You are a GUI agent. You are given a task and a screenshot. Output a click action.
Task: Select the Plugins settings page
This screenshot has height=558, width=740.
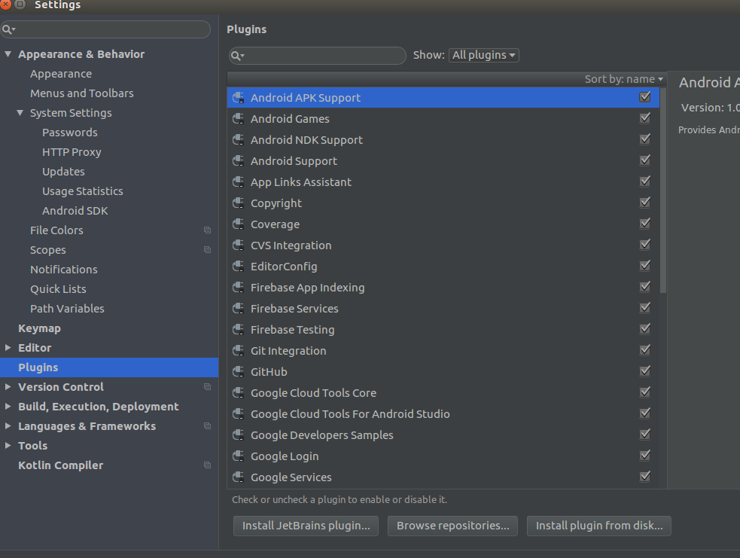pos(109,367)
